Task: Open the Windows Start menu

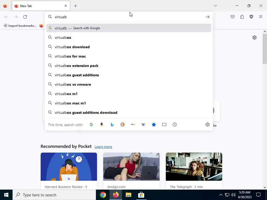Action: [x=6, y=195]
